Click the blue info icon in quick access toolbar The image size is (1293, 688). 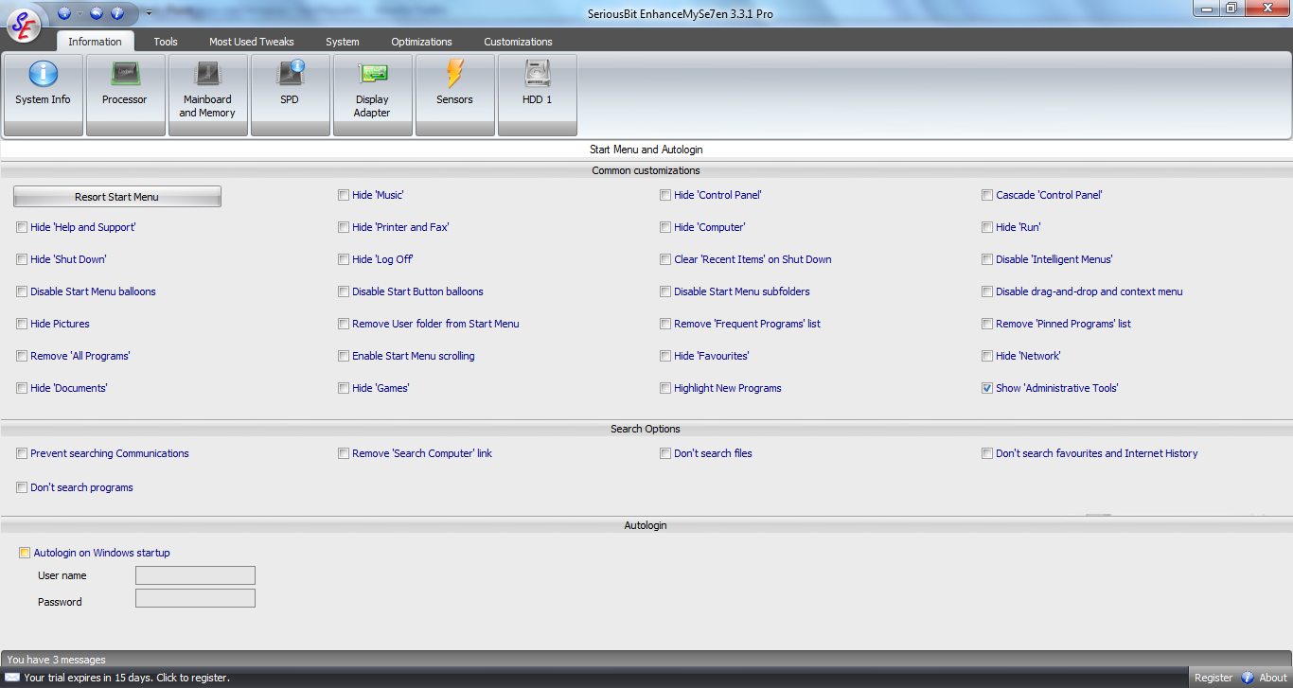[117, 13]
